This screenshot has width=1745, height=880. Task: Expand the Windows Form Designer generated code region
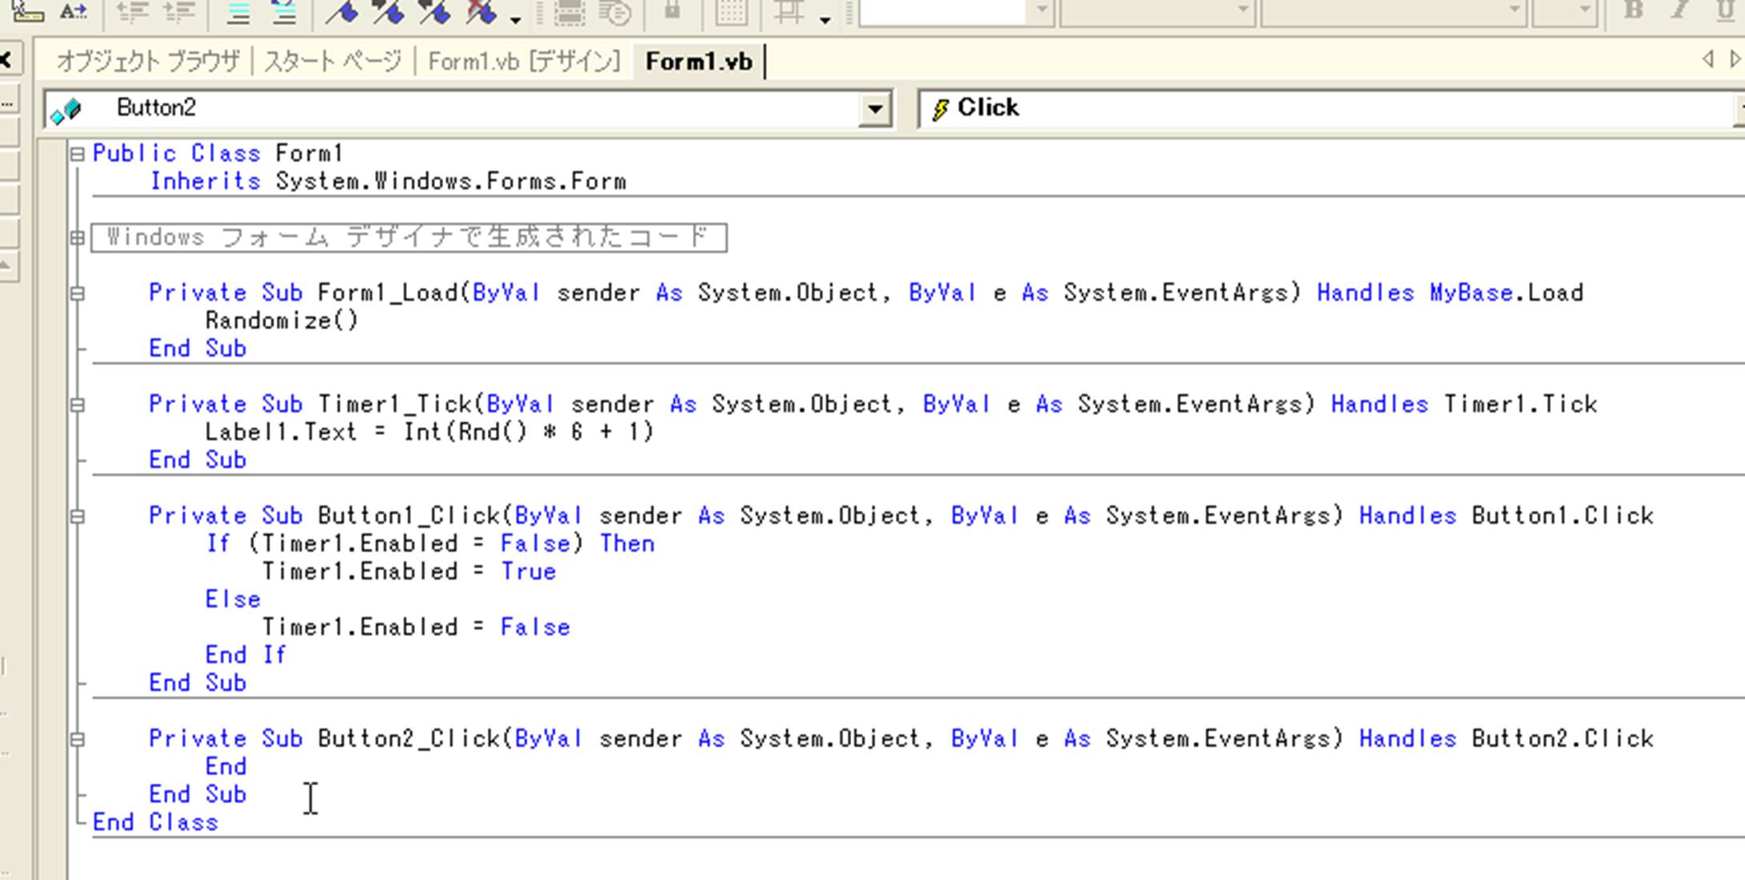(x=78, y=237)
